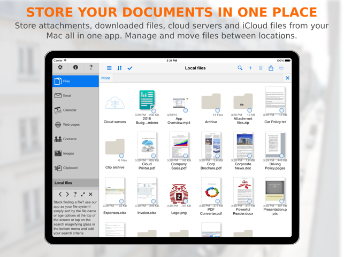Add new item with plus icon
This screenshot has width=344, height=257.
[250, 68]
